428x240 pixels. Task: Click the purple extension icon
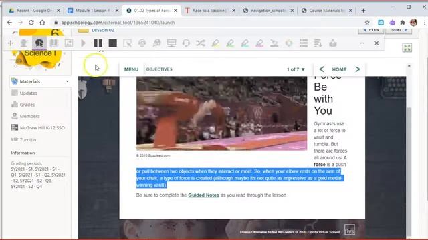coord(392,23)
